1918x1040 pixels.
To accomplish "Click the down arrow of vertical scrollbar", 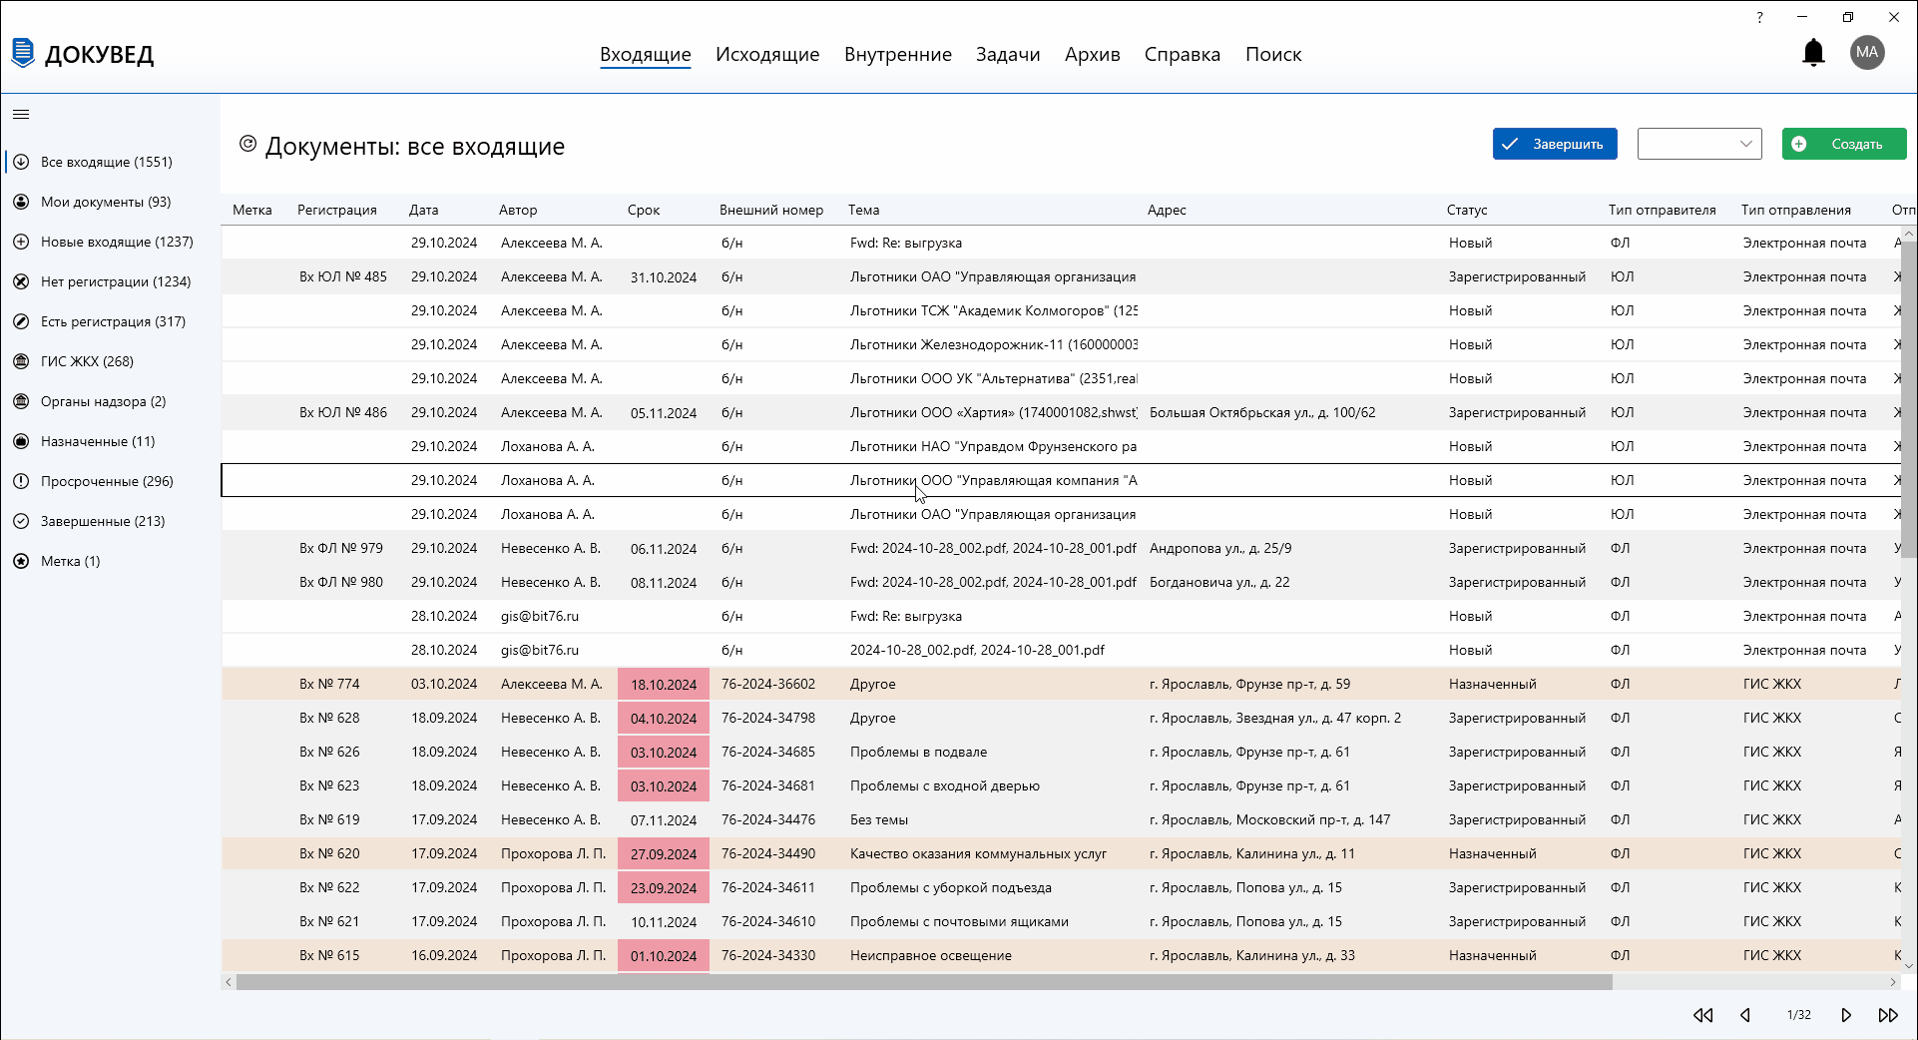I will (1908, 965).
